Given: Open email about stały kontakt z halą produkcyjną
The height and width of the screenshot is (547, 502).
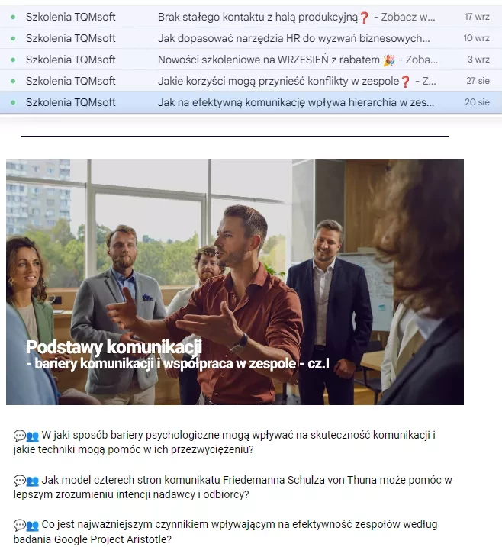Looking at the screenshot, I should 251,17.
